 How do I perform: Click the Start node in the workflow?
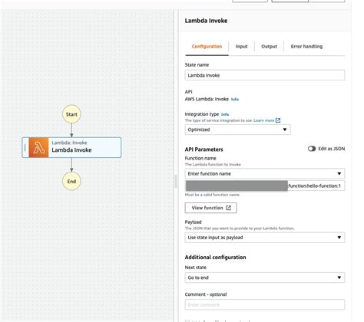[x=71, y=114]
